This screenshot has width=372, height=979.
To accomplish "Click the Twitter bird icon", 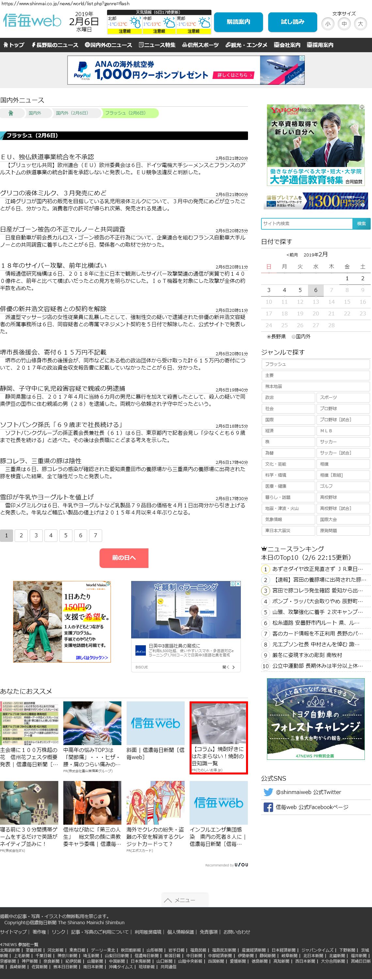I will (x=268, y=792).
